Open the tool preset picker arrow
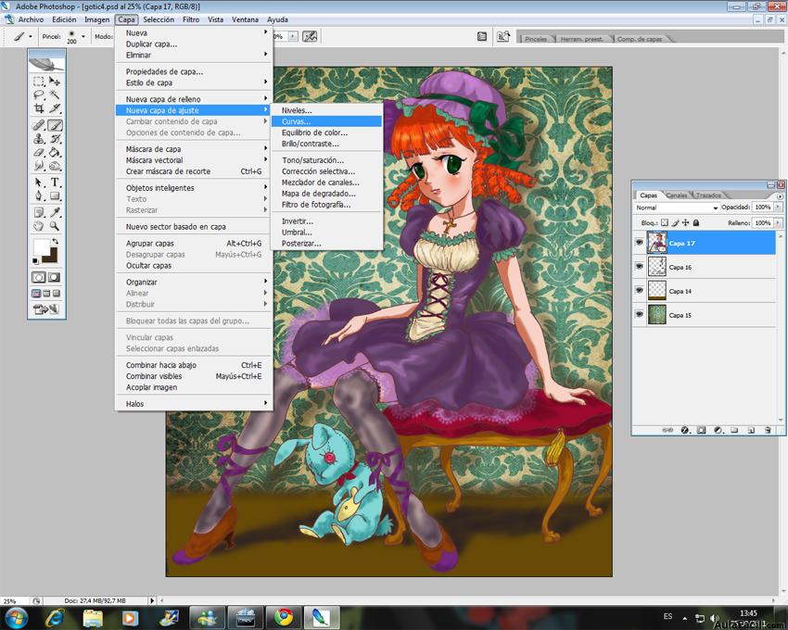 coord(31,36)
